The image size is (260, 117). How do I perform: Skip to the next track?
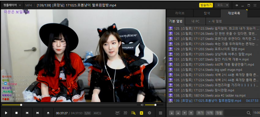38,113
